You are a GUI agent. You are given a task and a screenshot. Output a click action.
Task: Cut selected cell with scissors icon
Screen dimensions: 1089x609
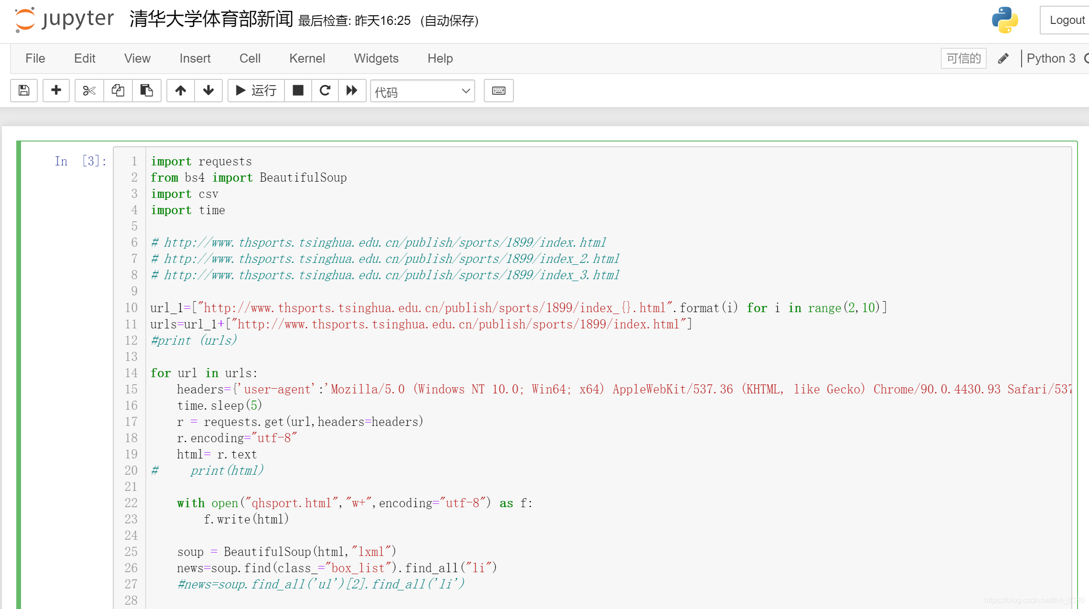click(89, 90)
